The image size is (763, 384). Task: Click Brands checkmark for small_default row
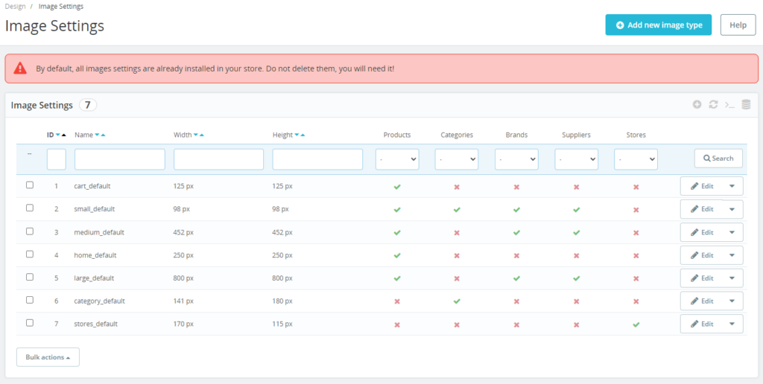tap(516, 210)
